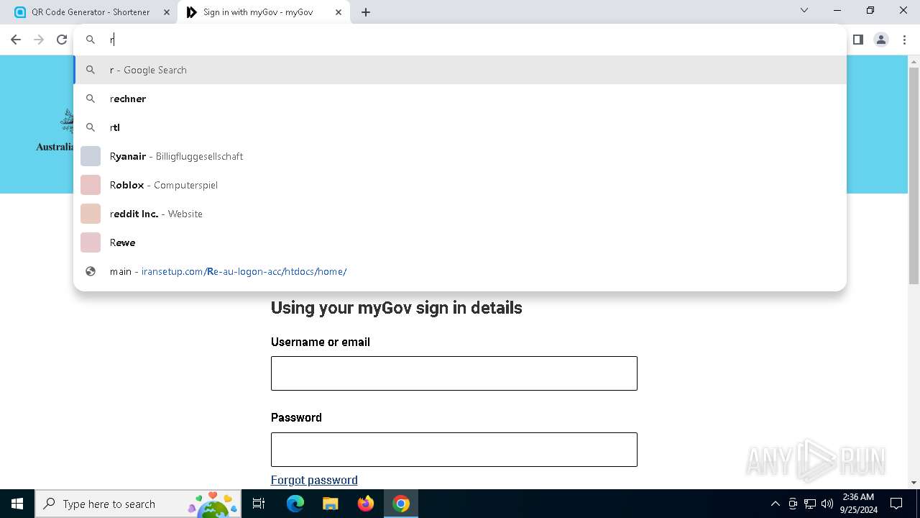Choose the reddit Inc. Website suggestion

coord(460,214)
